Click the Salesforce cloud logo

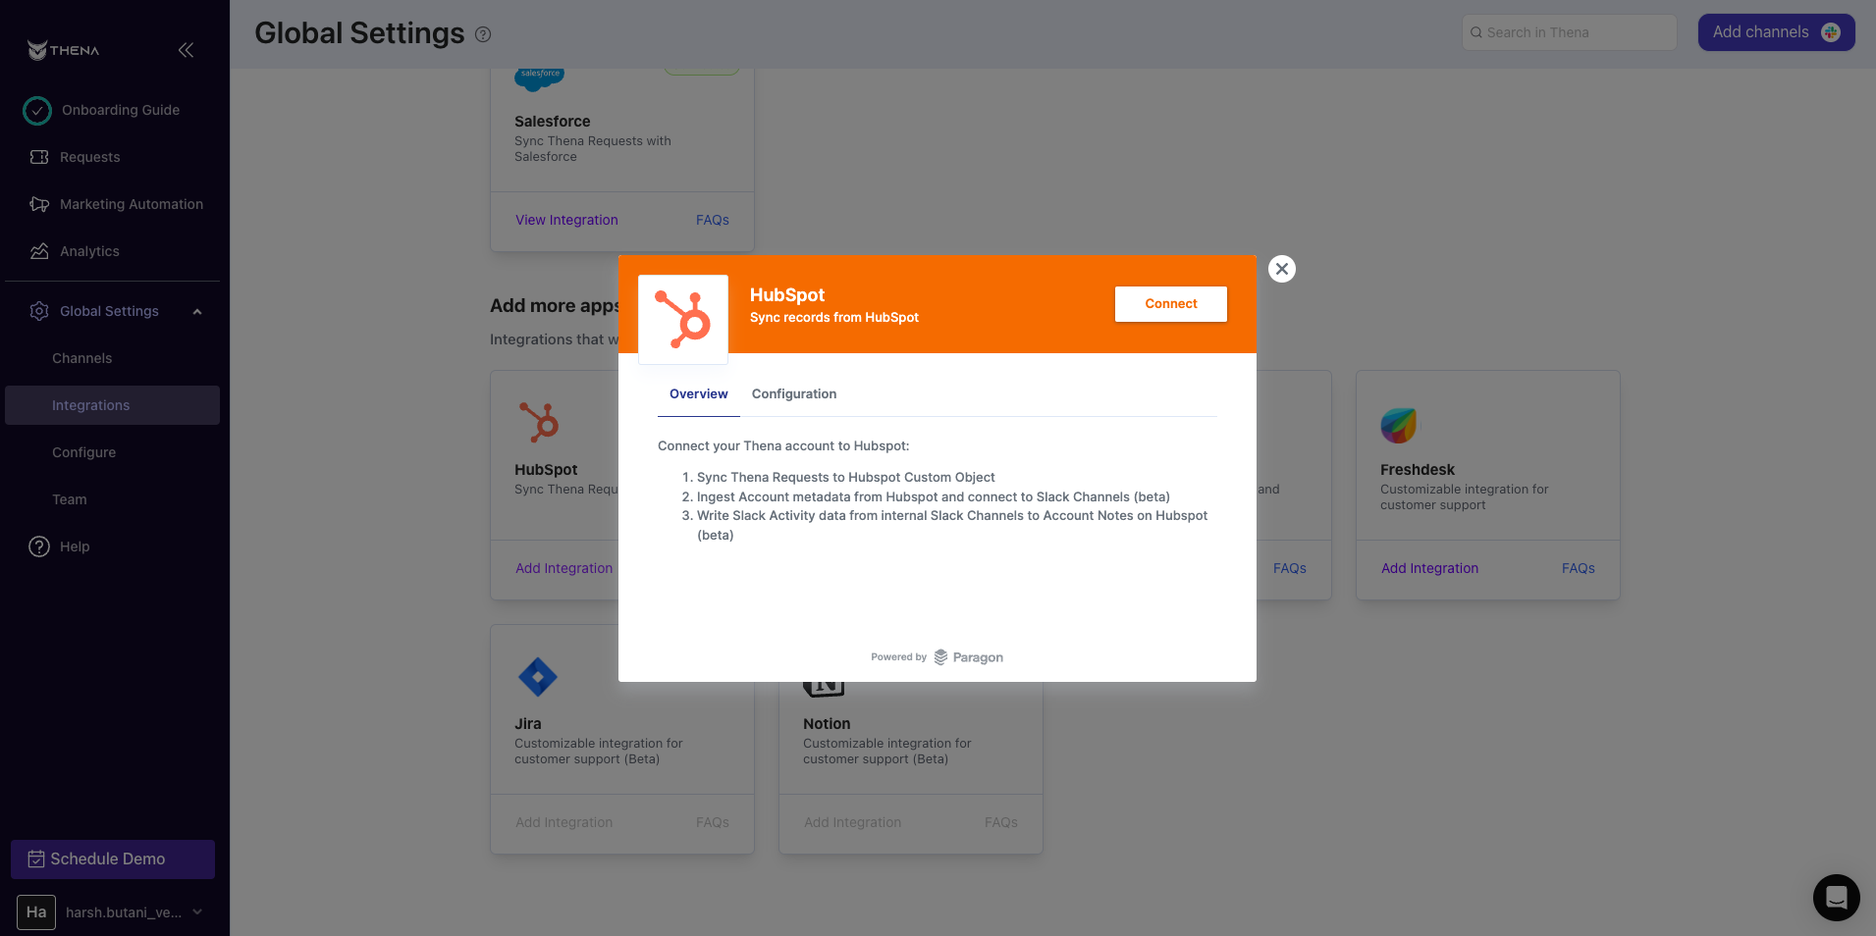pyautogui.click(x=539, y=78)
